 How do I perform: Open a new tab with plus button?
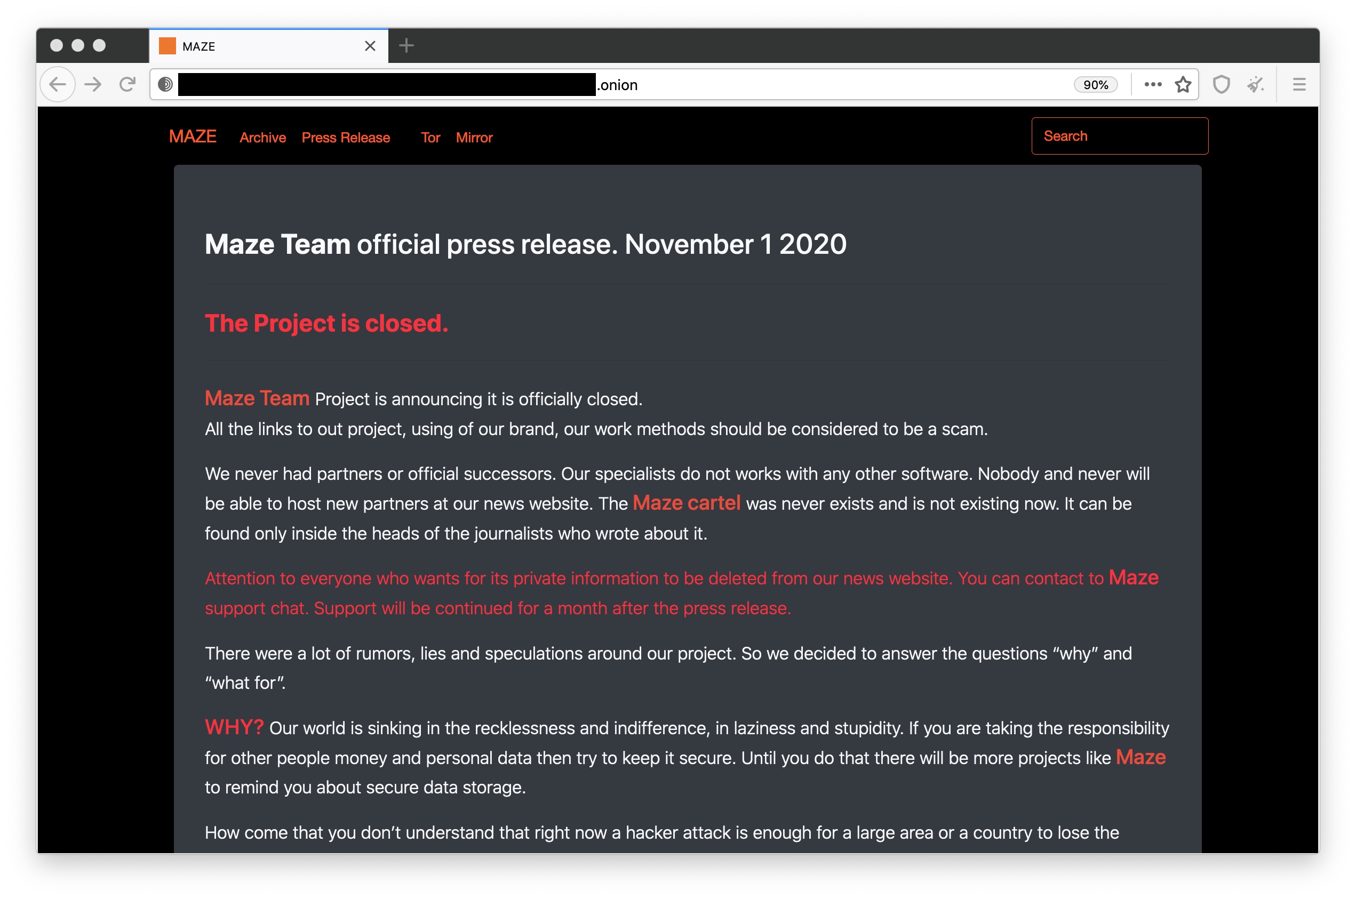tap(406, 45)
